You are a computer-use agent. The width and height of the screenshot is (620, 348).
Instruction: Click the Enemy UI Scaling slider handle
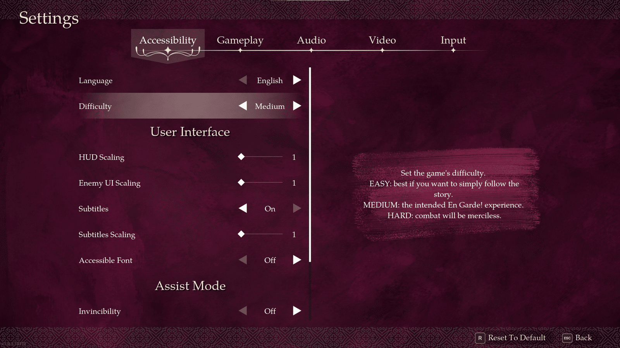point(241,183)
